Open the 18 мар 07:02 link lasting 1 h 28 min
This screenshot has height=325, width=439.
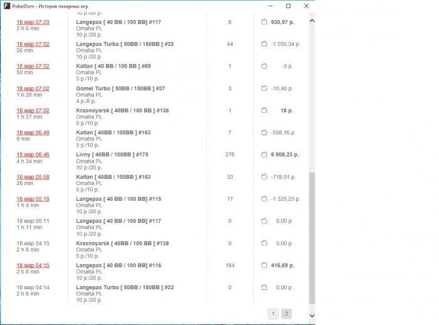click(x=33, y=88)
